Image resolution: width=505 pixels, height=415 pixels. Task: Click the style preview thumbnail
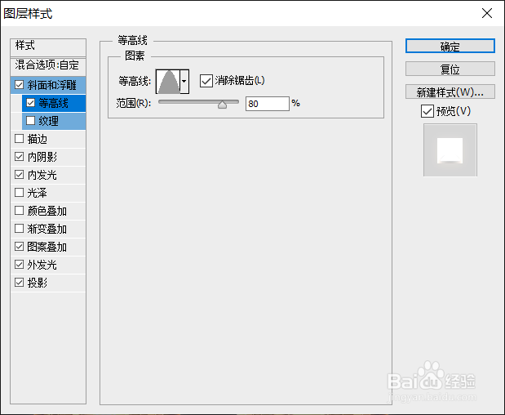click(x=450, y=150)
